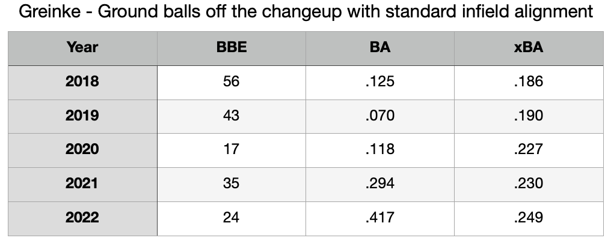Click the BA cell showing .417

[379, 218]
